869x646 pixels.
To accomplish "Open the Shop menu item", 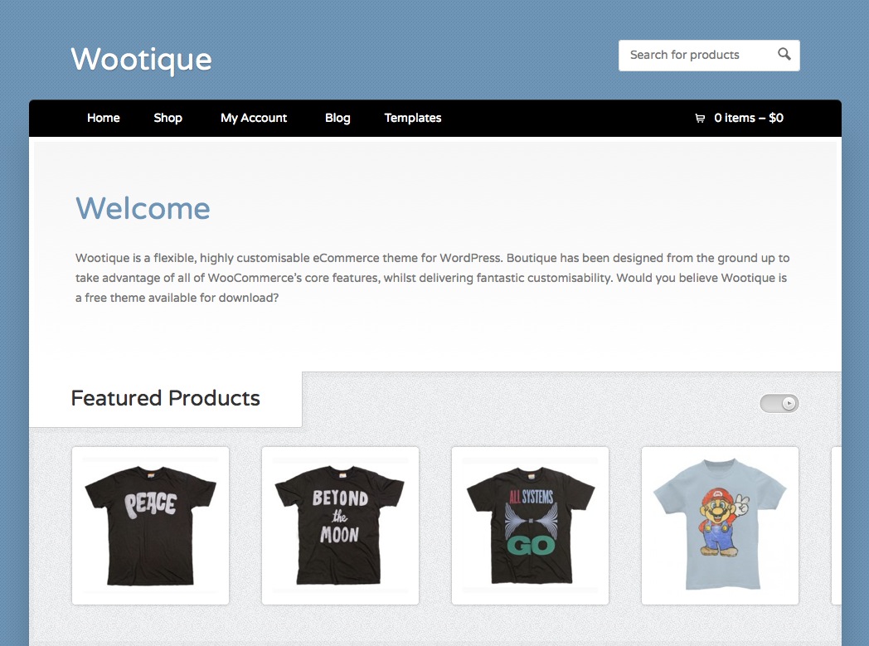I will click(x=167, y=118).
